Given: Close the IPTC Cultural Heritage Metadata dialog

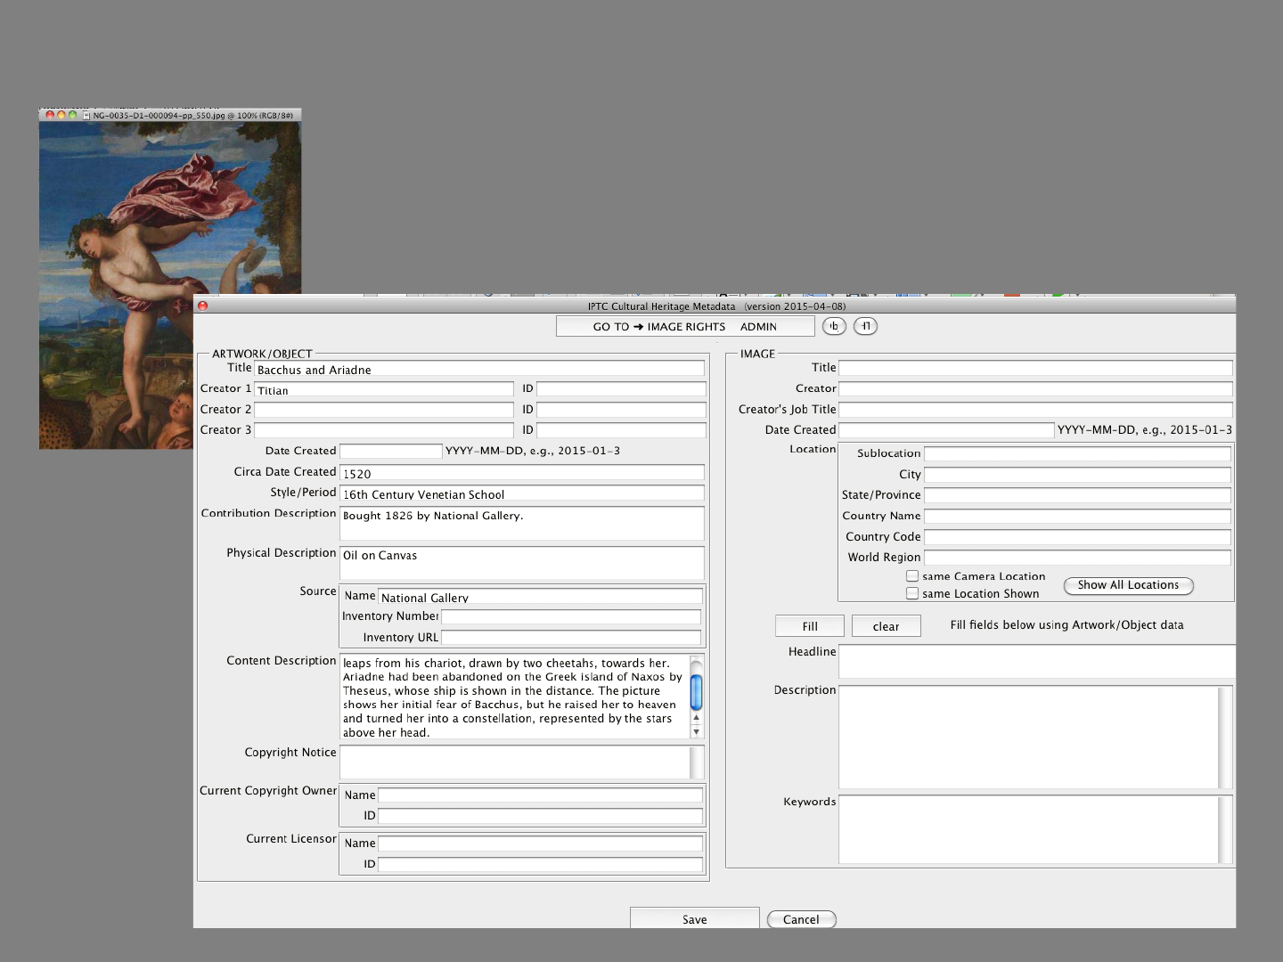Looking at the screenshot, I should 202,306.
